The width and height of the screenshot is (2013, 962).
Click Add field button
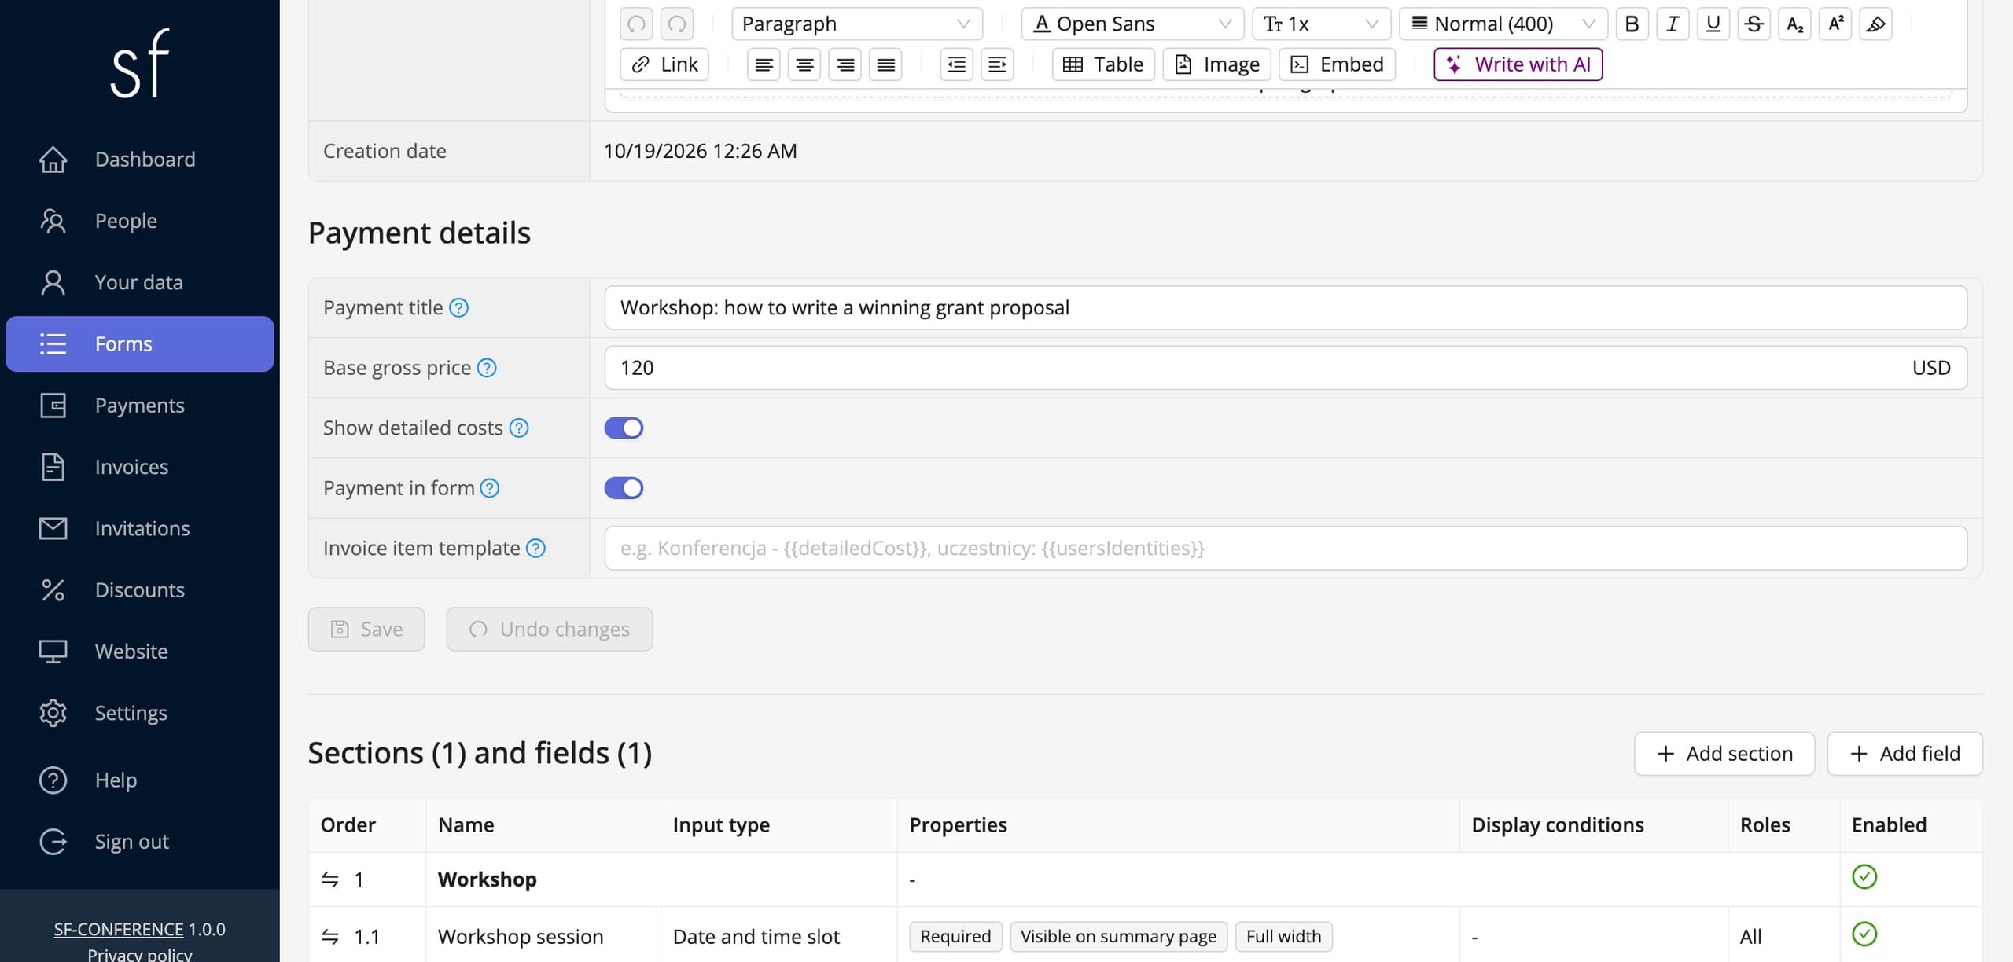(1904, 755)
